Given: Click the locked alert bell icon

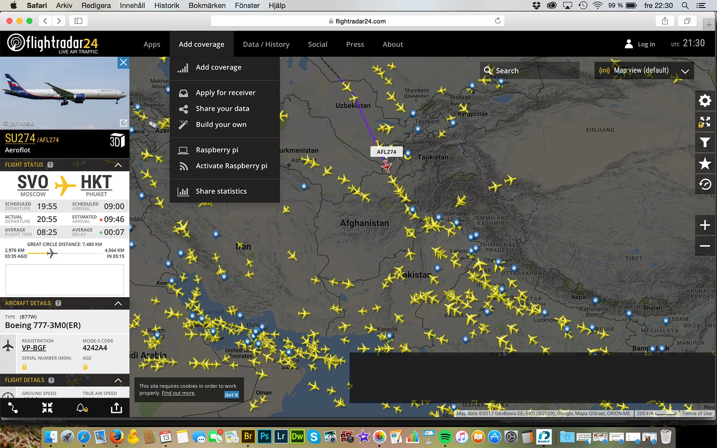Looking at the screenshot, I should [82, 408].
